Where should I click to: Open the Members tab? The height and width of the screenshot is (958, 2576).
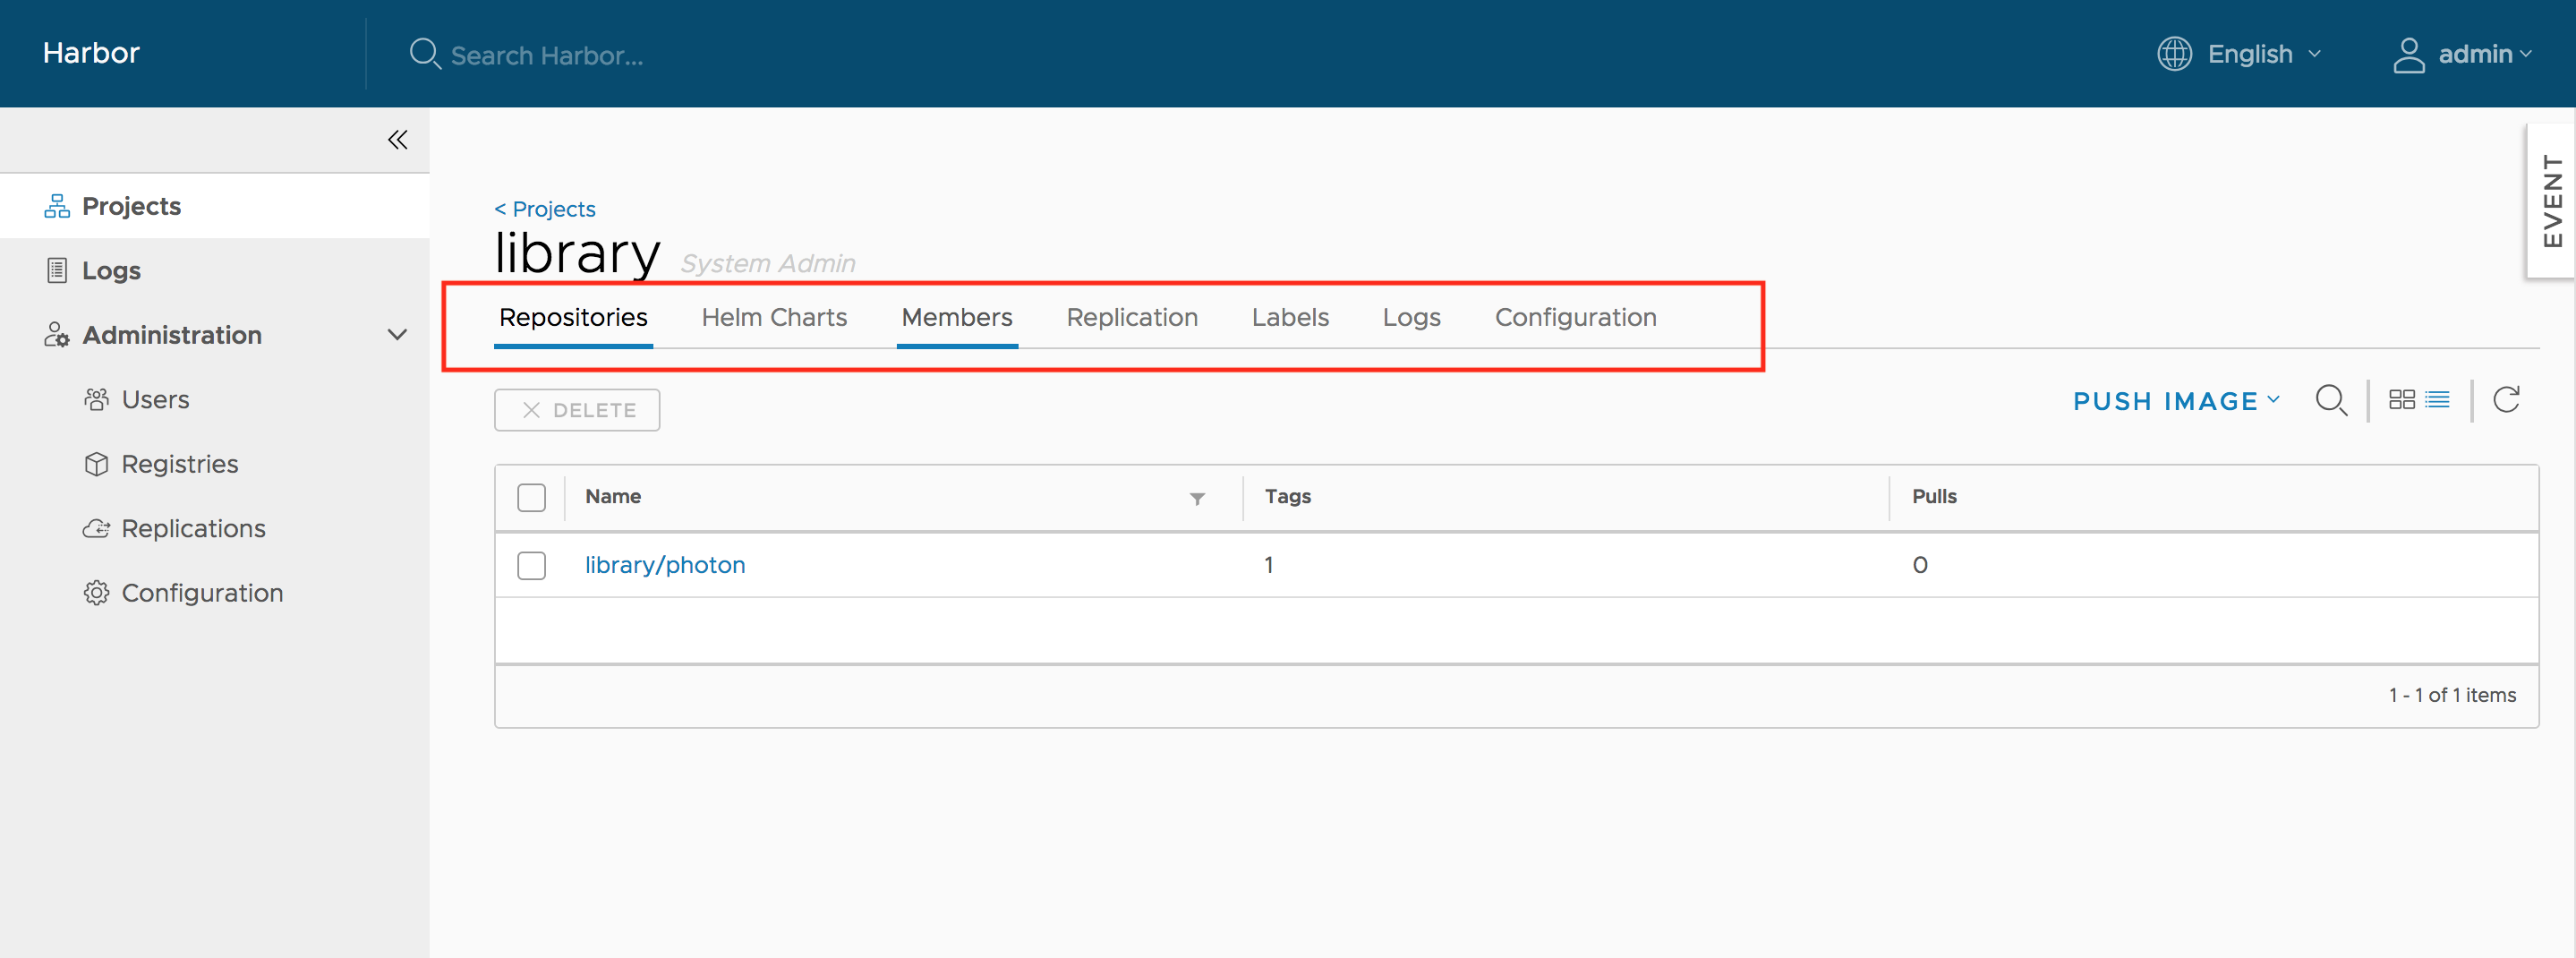click(x=956, y=317)
